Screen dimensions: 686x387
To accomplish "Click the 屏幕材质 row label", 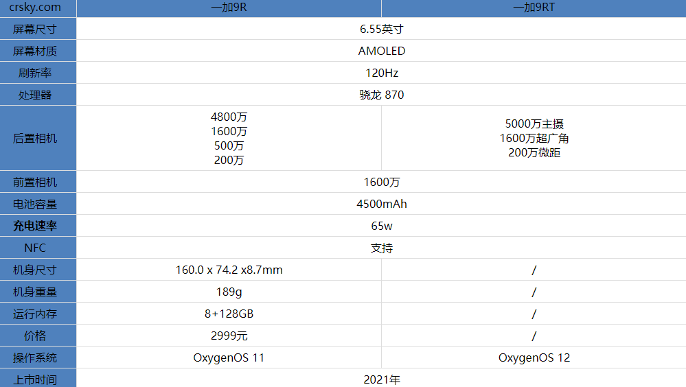I will [35, 51].
